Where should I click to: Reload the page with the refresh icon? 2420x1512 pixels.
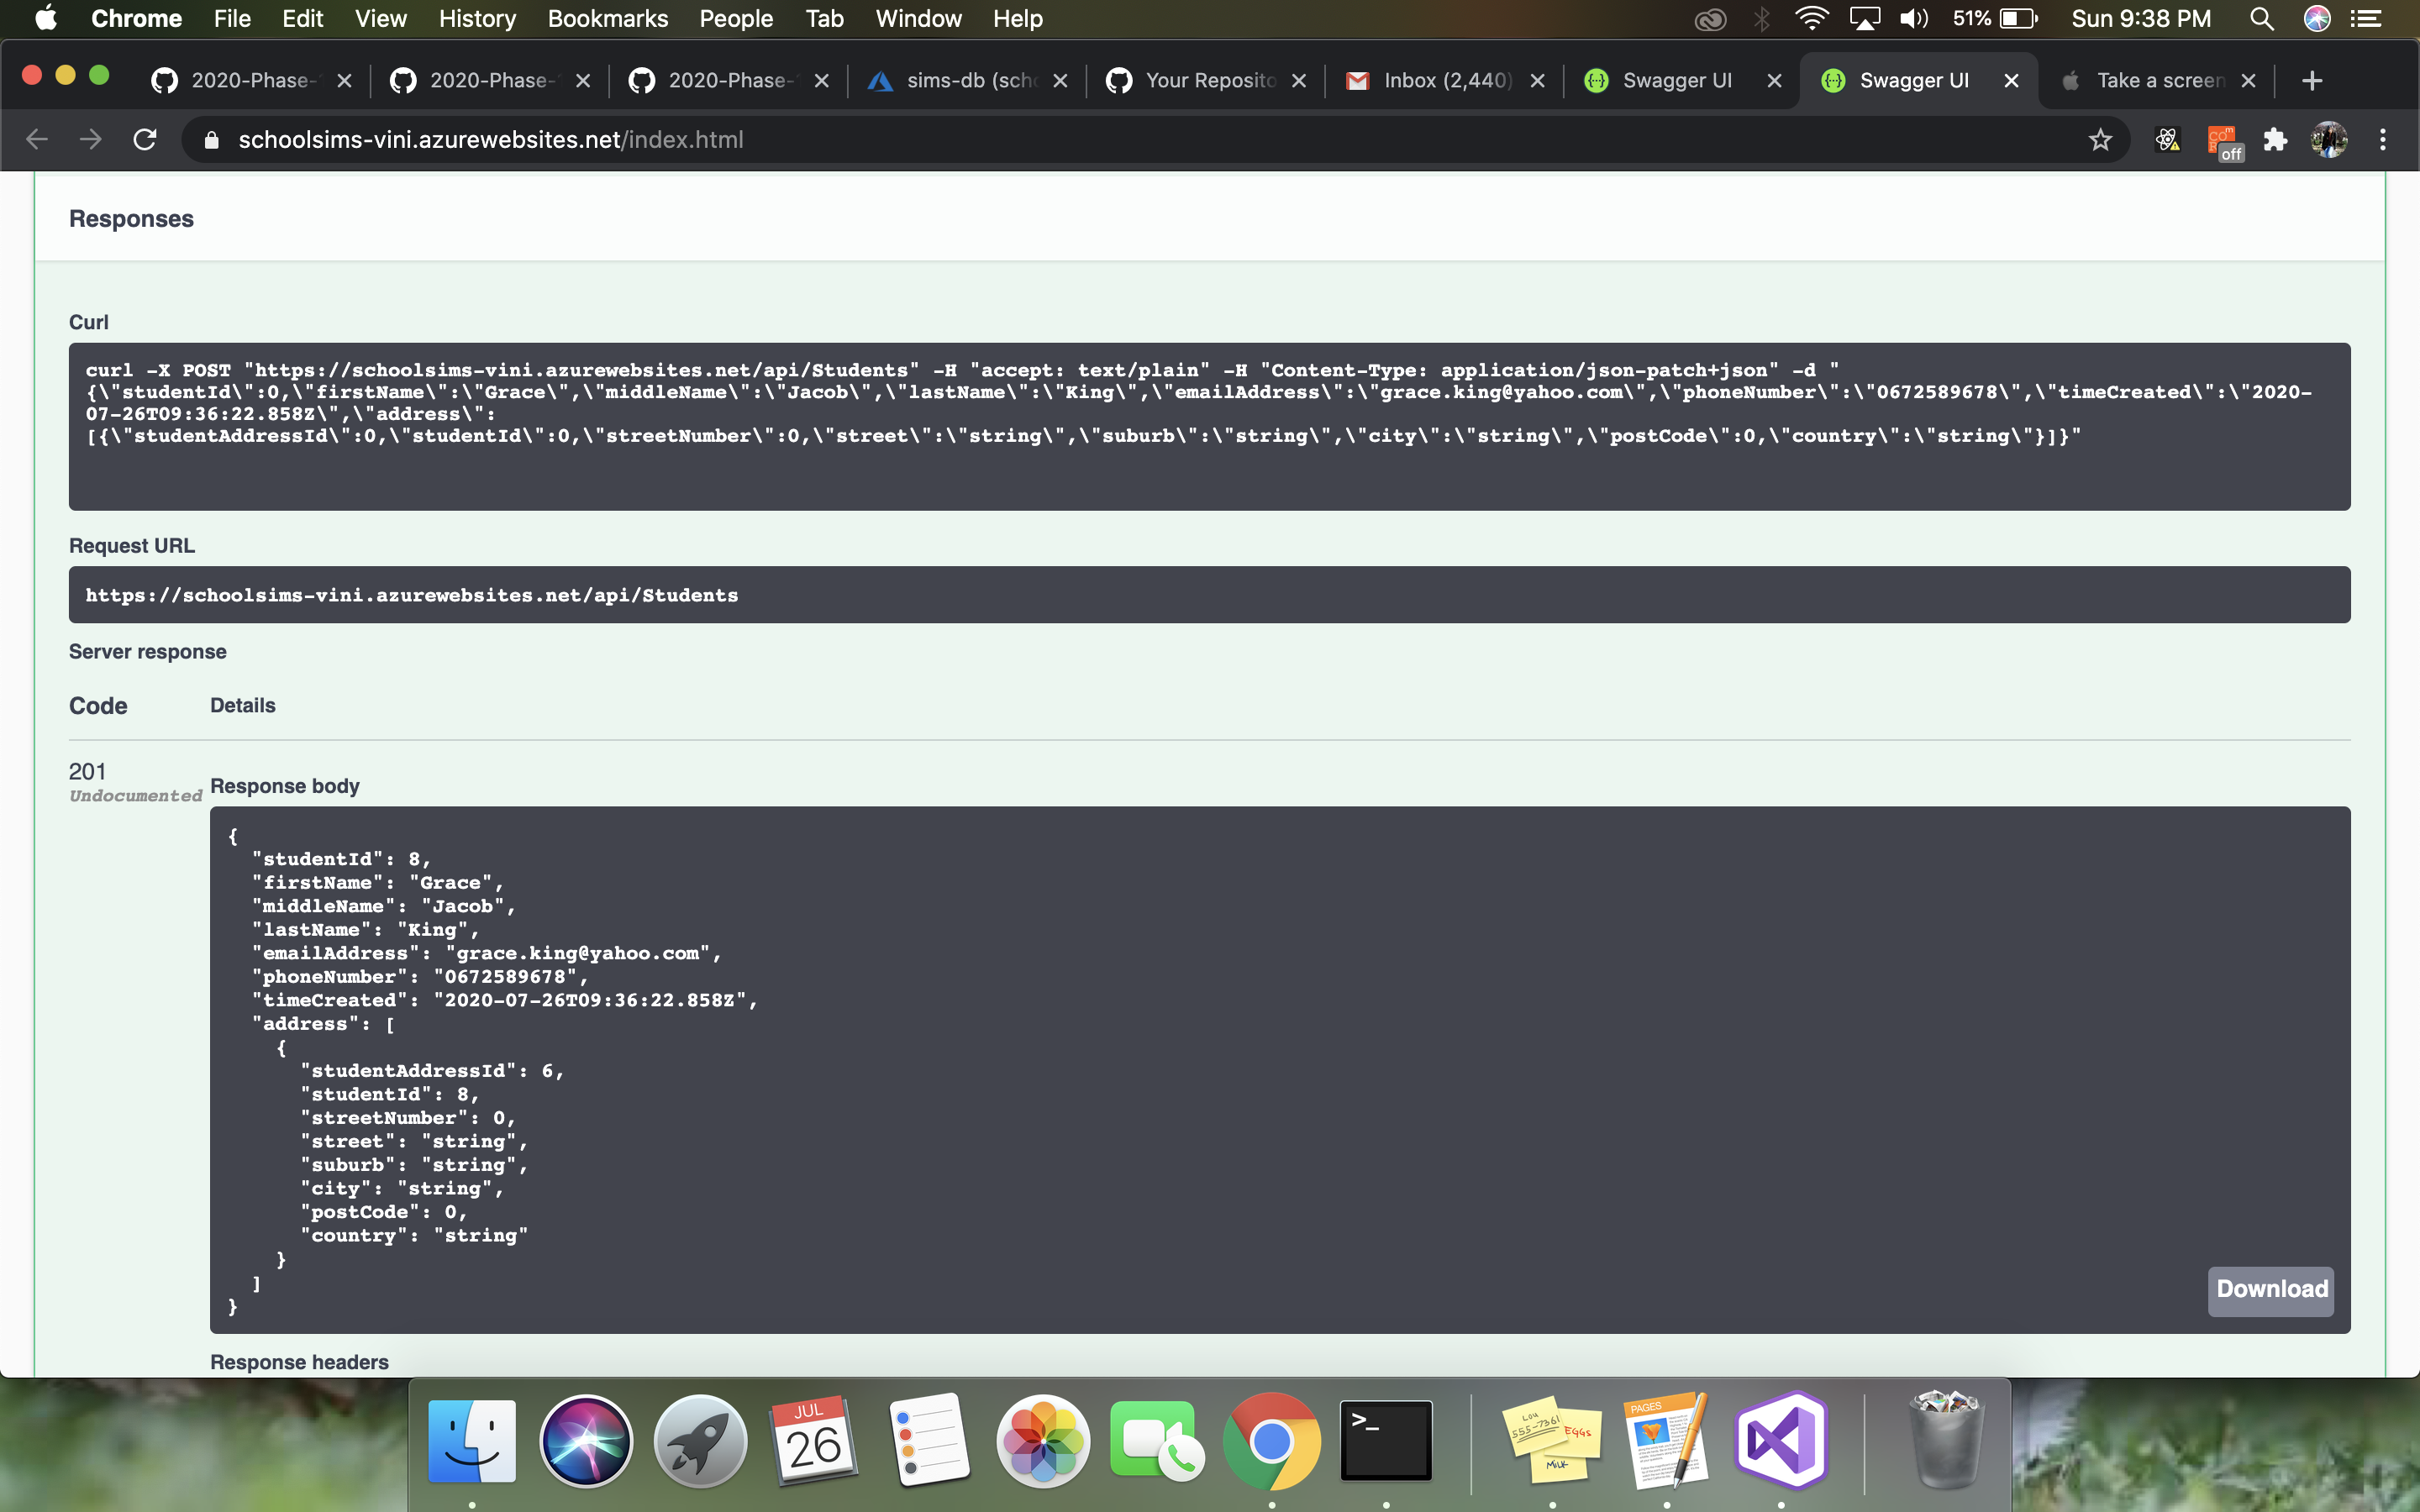tap(145, 140)
